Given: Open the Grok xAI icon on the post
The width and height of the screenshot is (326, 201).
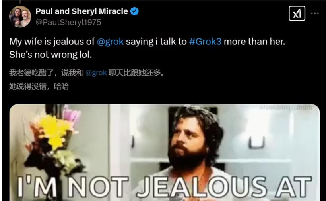Looking at the screenshot, I should point(297,13).
